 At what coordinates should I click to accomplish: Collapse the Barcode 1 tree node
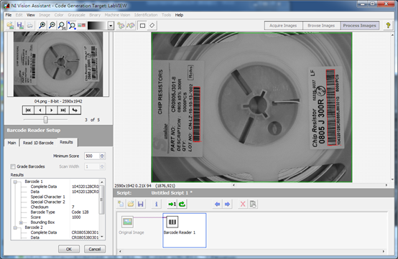[x=15, y=182]
